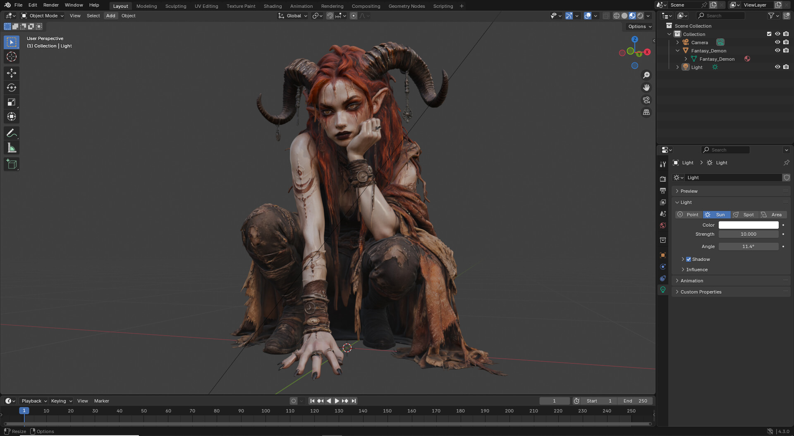
Task: Play the animation
Action: click(337, 401)
